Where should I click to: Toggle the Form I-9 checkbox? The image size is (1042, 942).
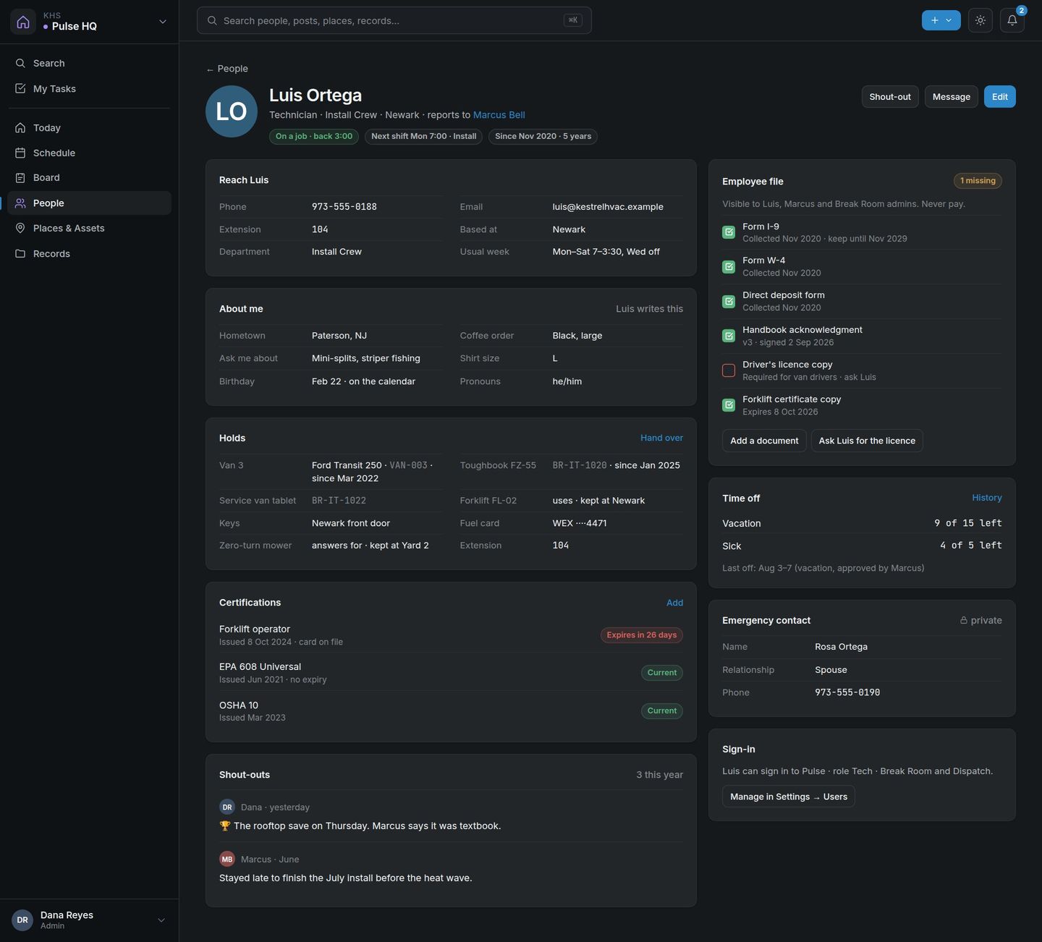point(729,232)
